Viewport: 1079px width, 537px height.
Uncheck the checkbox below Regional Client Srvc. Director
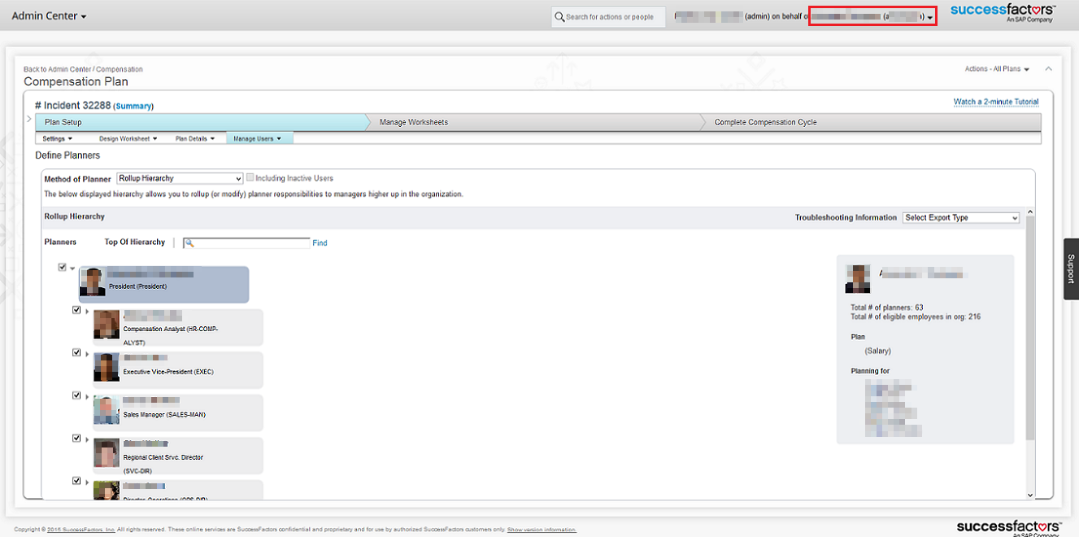click(76, 481)
